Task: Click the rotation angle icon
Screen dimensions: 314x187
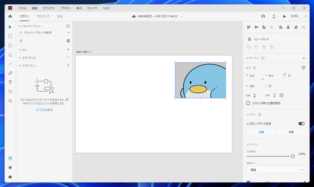Action: tap(284, 75)
